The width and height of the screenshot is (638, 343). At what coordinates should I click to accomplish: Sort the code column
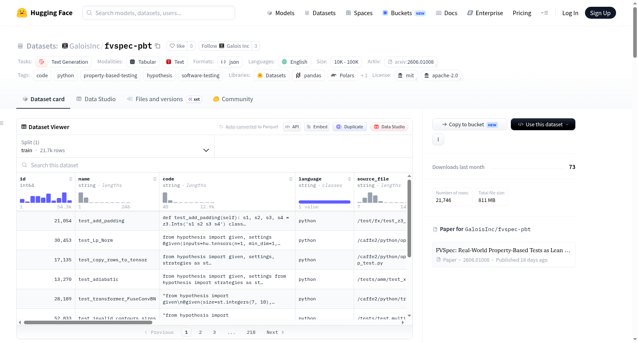click(x=291, y=179)
